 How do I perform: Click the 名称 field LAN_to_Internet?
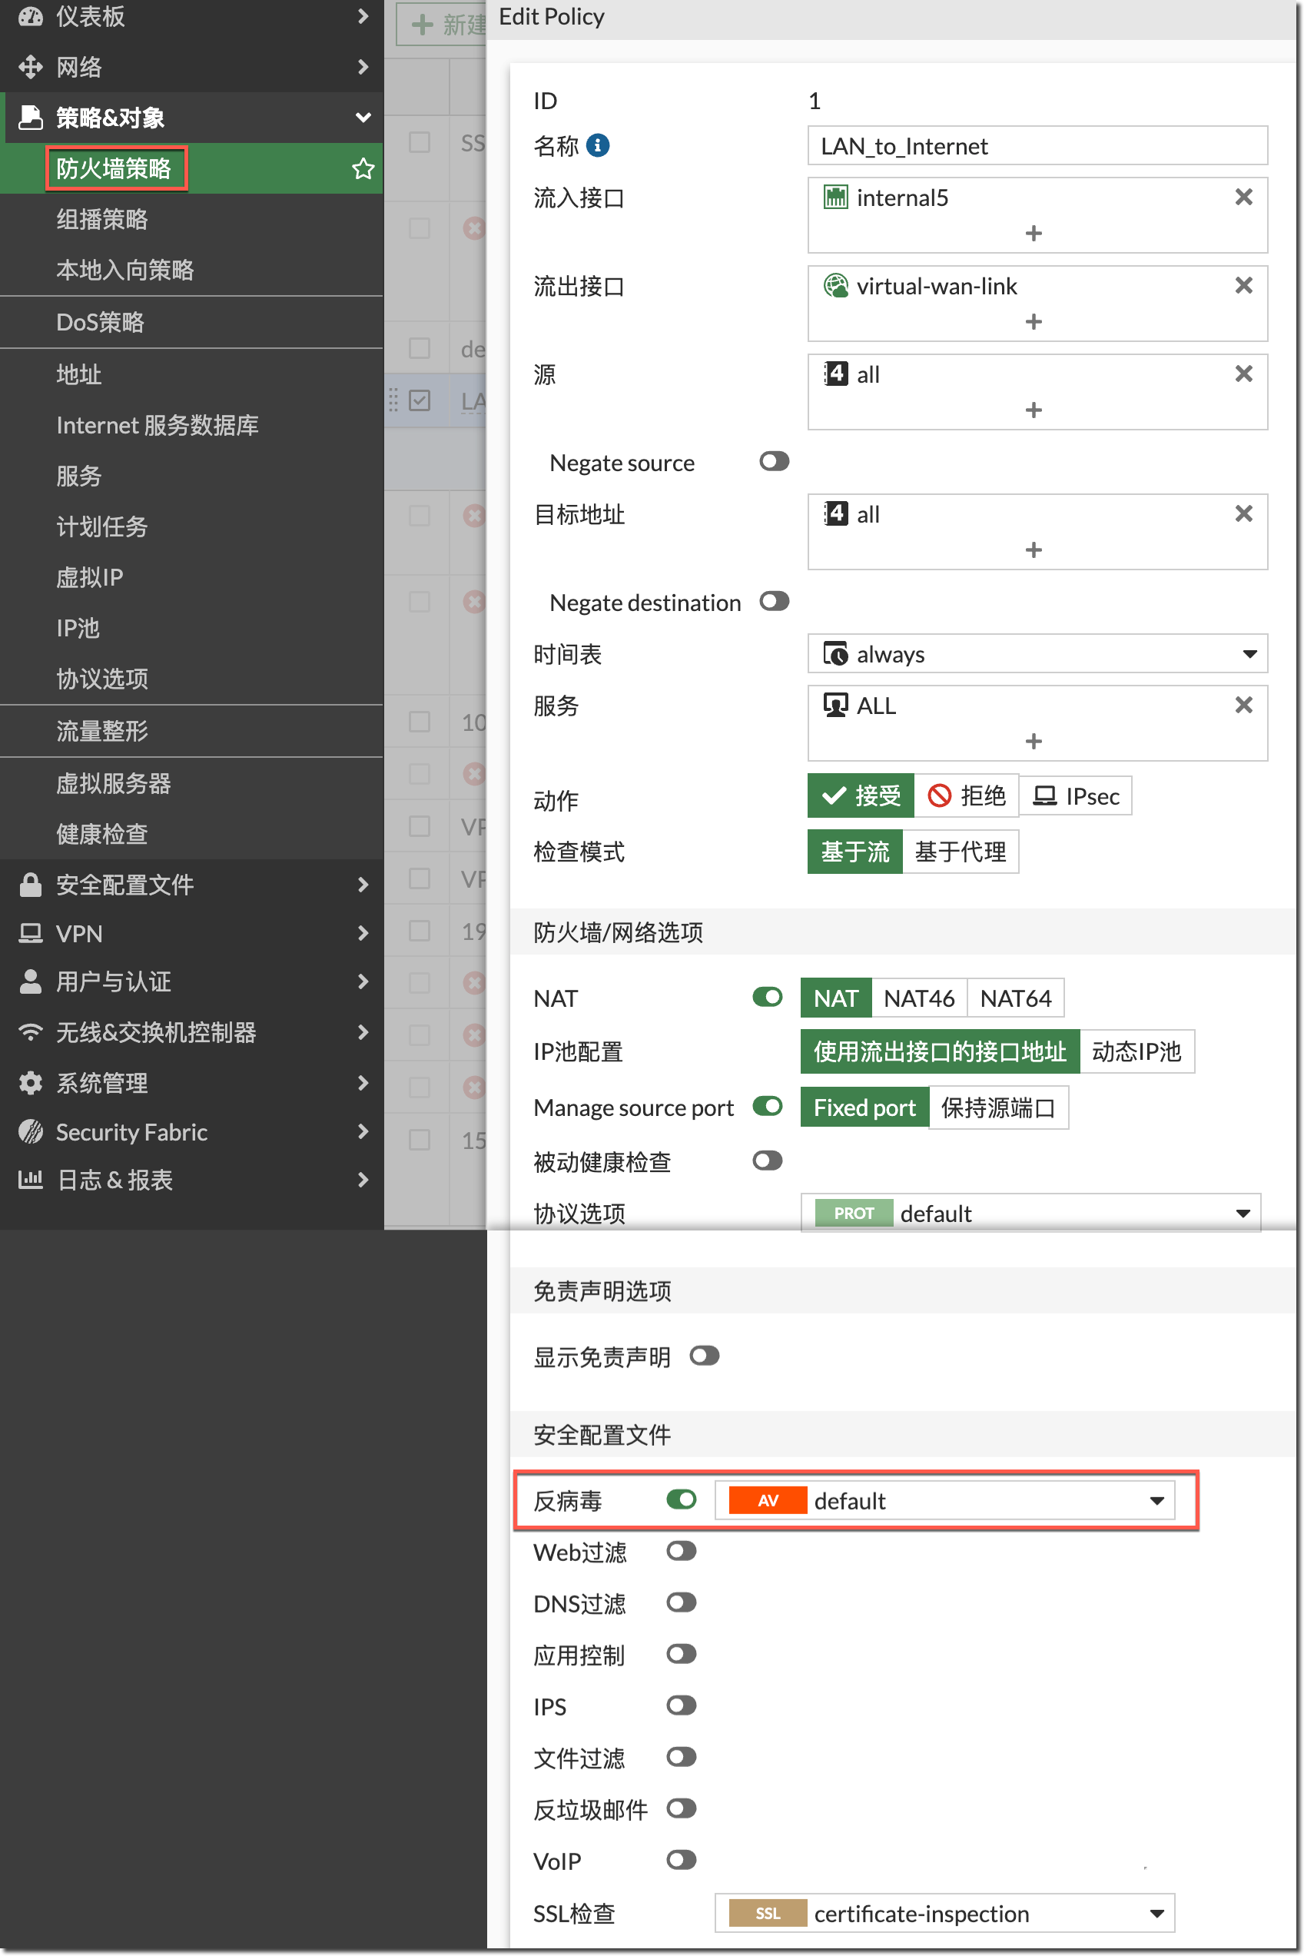[x=1037, y=146]
